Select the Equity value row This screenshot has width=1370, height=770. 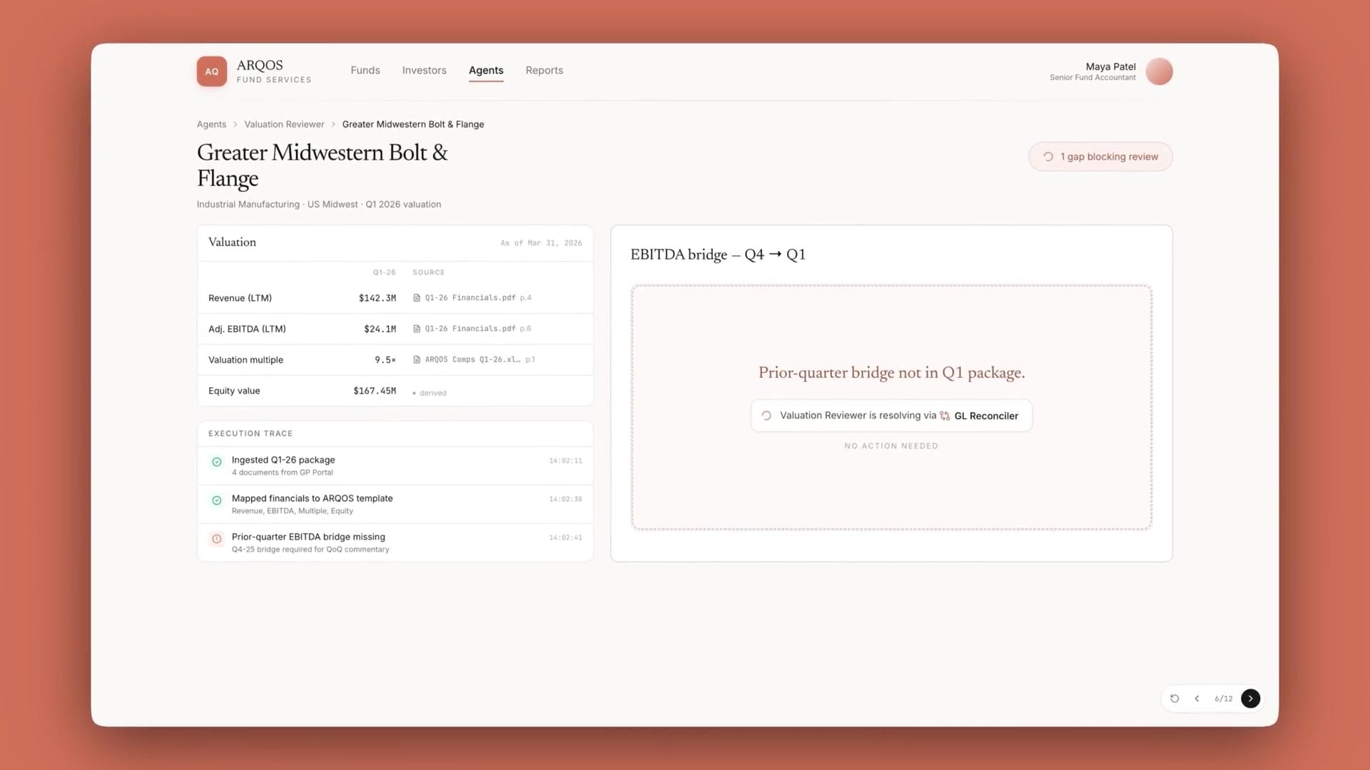[x=395, y=391]
